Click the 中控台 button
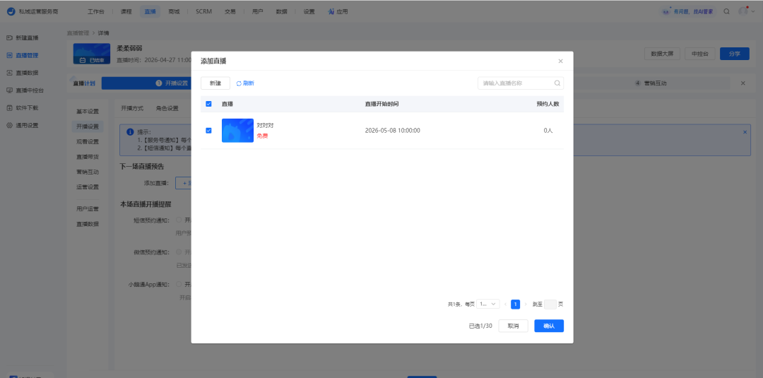Image resolution: width=763 pixels, height=378 pixels. tap(699, 54)
